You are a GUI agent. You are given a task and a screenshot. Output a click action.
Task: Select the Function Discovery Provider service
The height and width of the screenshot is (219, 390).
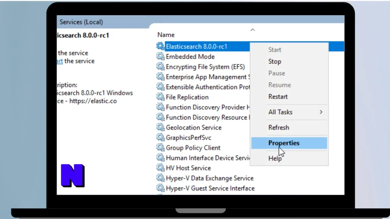pos(208,107)
